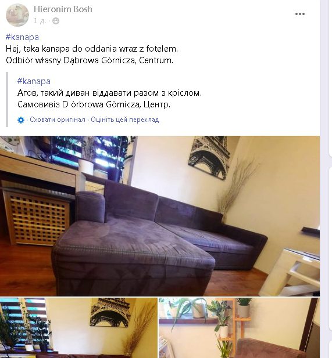The height and width of the screenshot is (358, 332).
Task: Click the white side table in the main photo
Action: pos(291,272)
